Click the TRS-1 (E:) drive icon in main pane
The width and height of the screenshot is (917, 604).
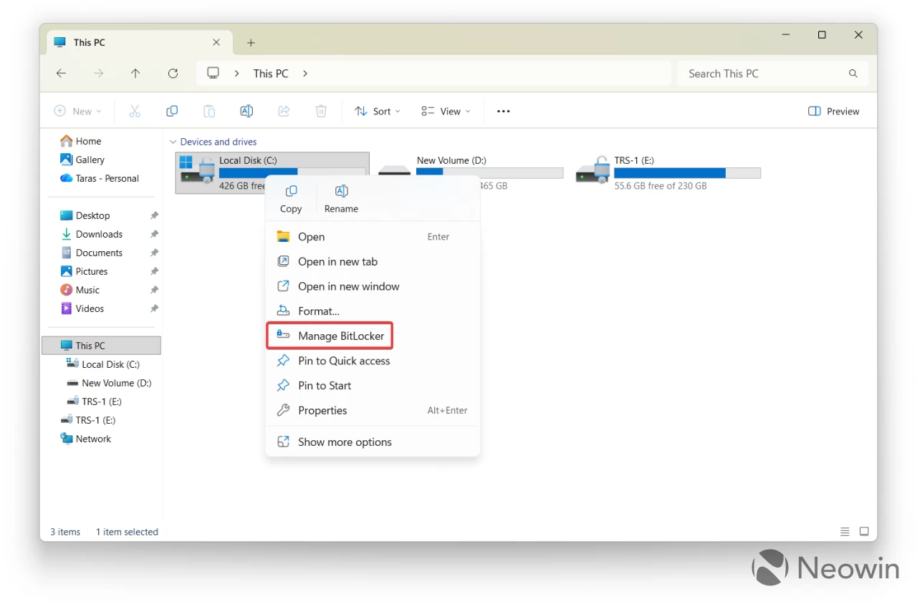click(592, 172)
